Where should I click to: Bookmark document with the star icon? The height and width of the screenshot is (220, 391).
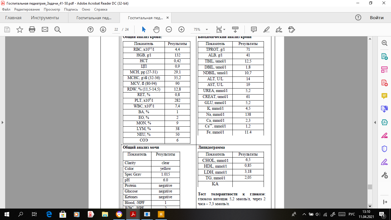(20, 30)
